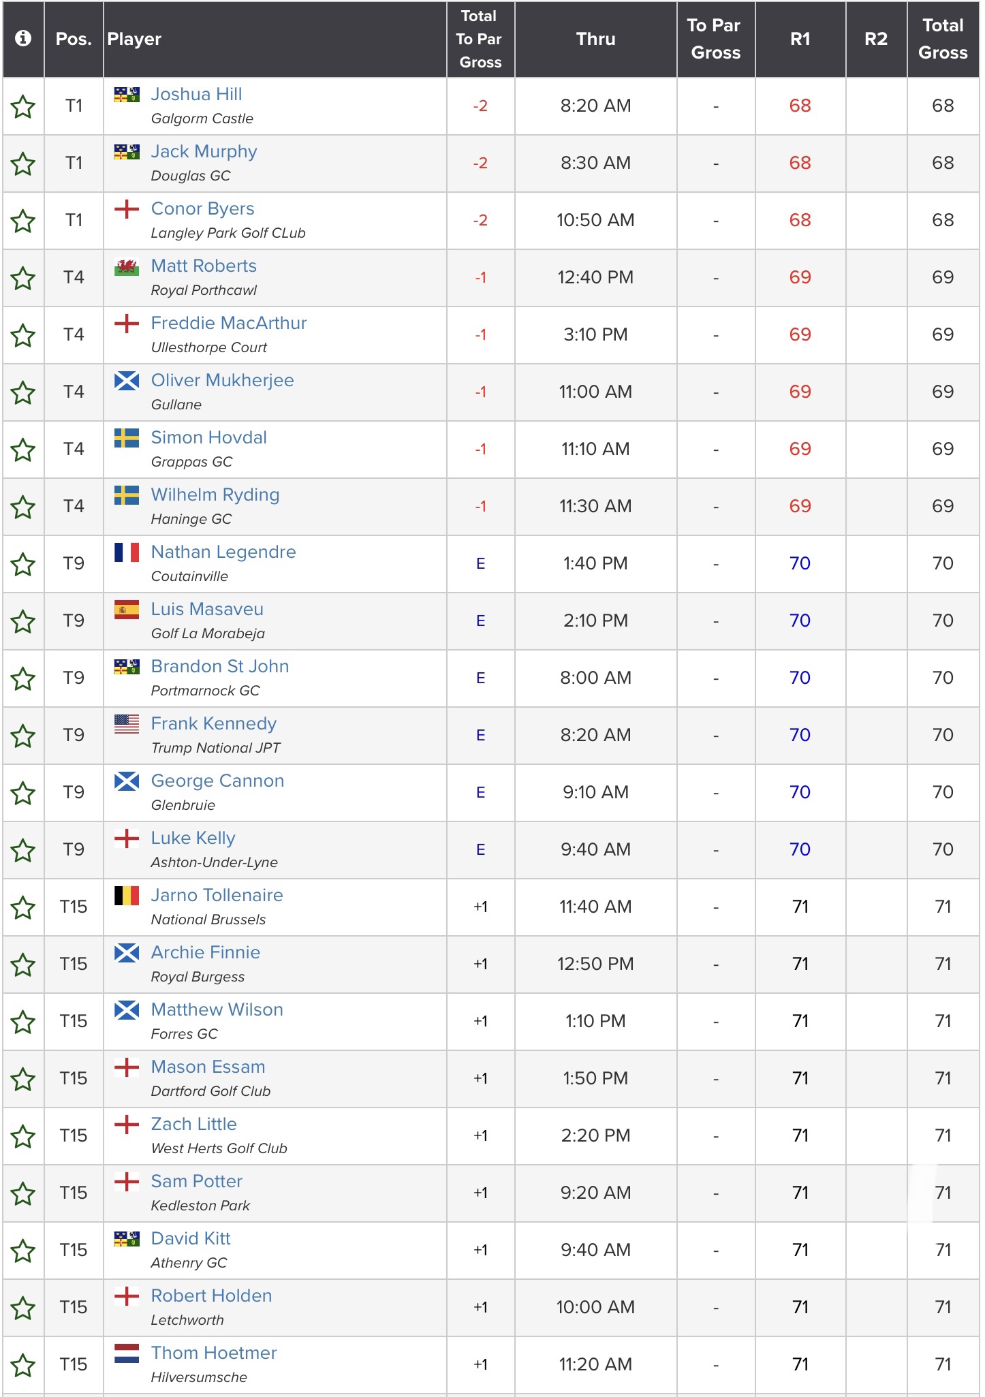Click the Spanish flag beside Luis Masaveu
The width and height of the screenshot is (985, 1397).
[x=127, y=610]
